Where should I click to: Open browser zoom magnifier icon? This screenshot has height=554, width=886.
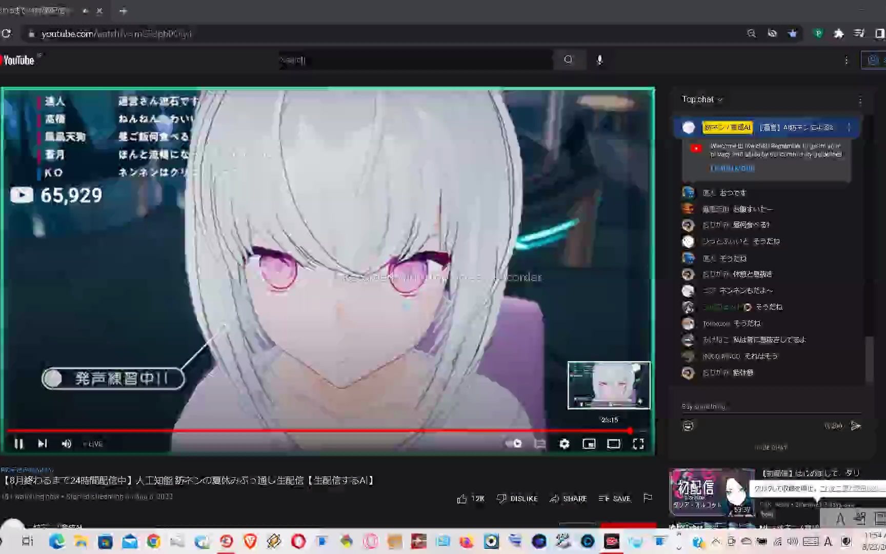coord(751,33)
